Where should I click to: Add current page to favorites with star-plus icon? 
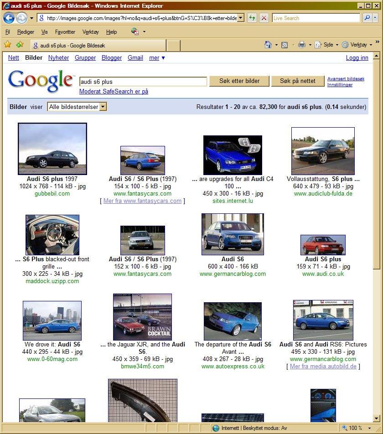pyautogui.click(x=19, y=45)
